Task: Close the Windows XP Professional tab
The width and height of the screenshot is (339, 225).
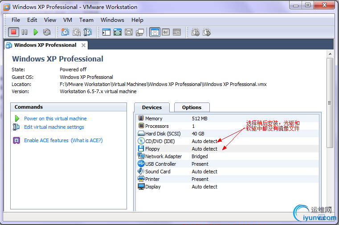Action: coord(83,45)
